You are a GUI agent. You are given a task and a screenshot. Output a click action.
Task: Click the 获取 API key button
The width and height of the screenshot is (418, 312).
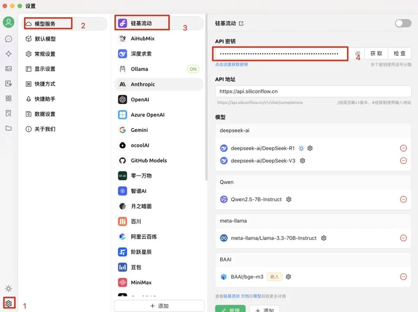click(376, 53)
